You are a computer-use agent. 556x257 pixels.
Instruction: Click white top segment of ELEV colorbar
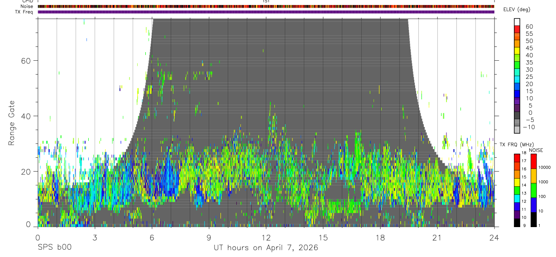tap(517, 22)
